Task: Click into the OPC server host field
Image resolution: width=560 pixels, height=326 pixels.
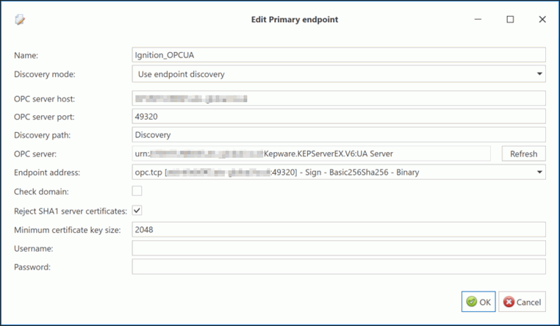Action: click(339, 98)
